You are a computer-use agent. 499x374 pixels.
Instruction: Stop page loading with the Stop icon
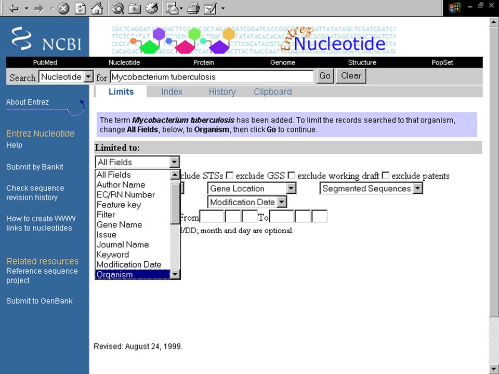pos(63,8)
